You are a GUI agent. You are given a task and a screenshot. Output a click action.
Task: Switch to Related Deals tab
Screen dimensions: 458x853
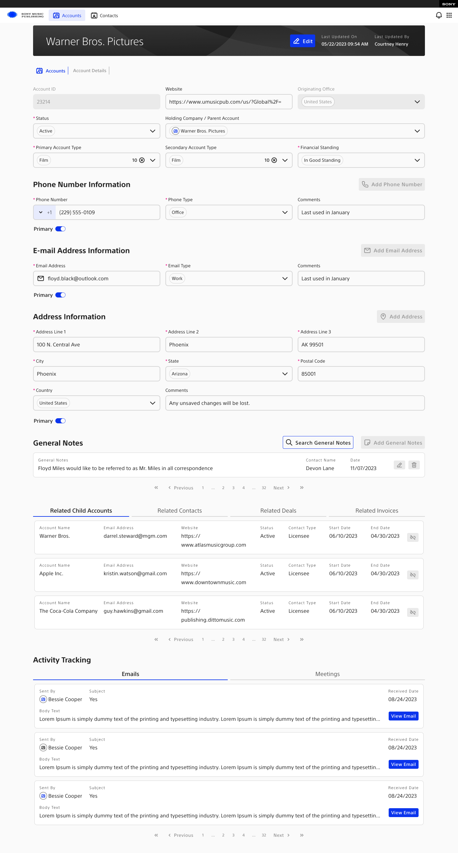[278, 511]
